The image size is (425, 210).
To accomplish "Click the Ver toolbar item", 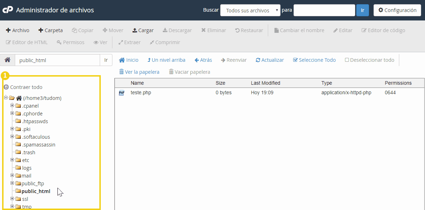I will (x=100, y=42).
